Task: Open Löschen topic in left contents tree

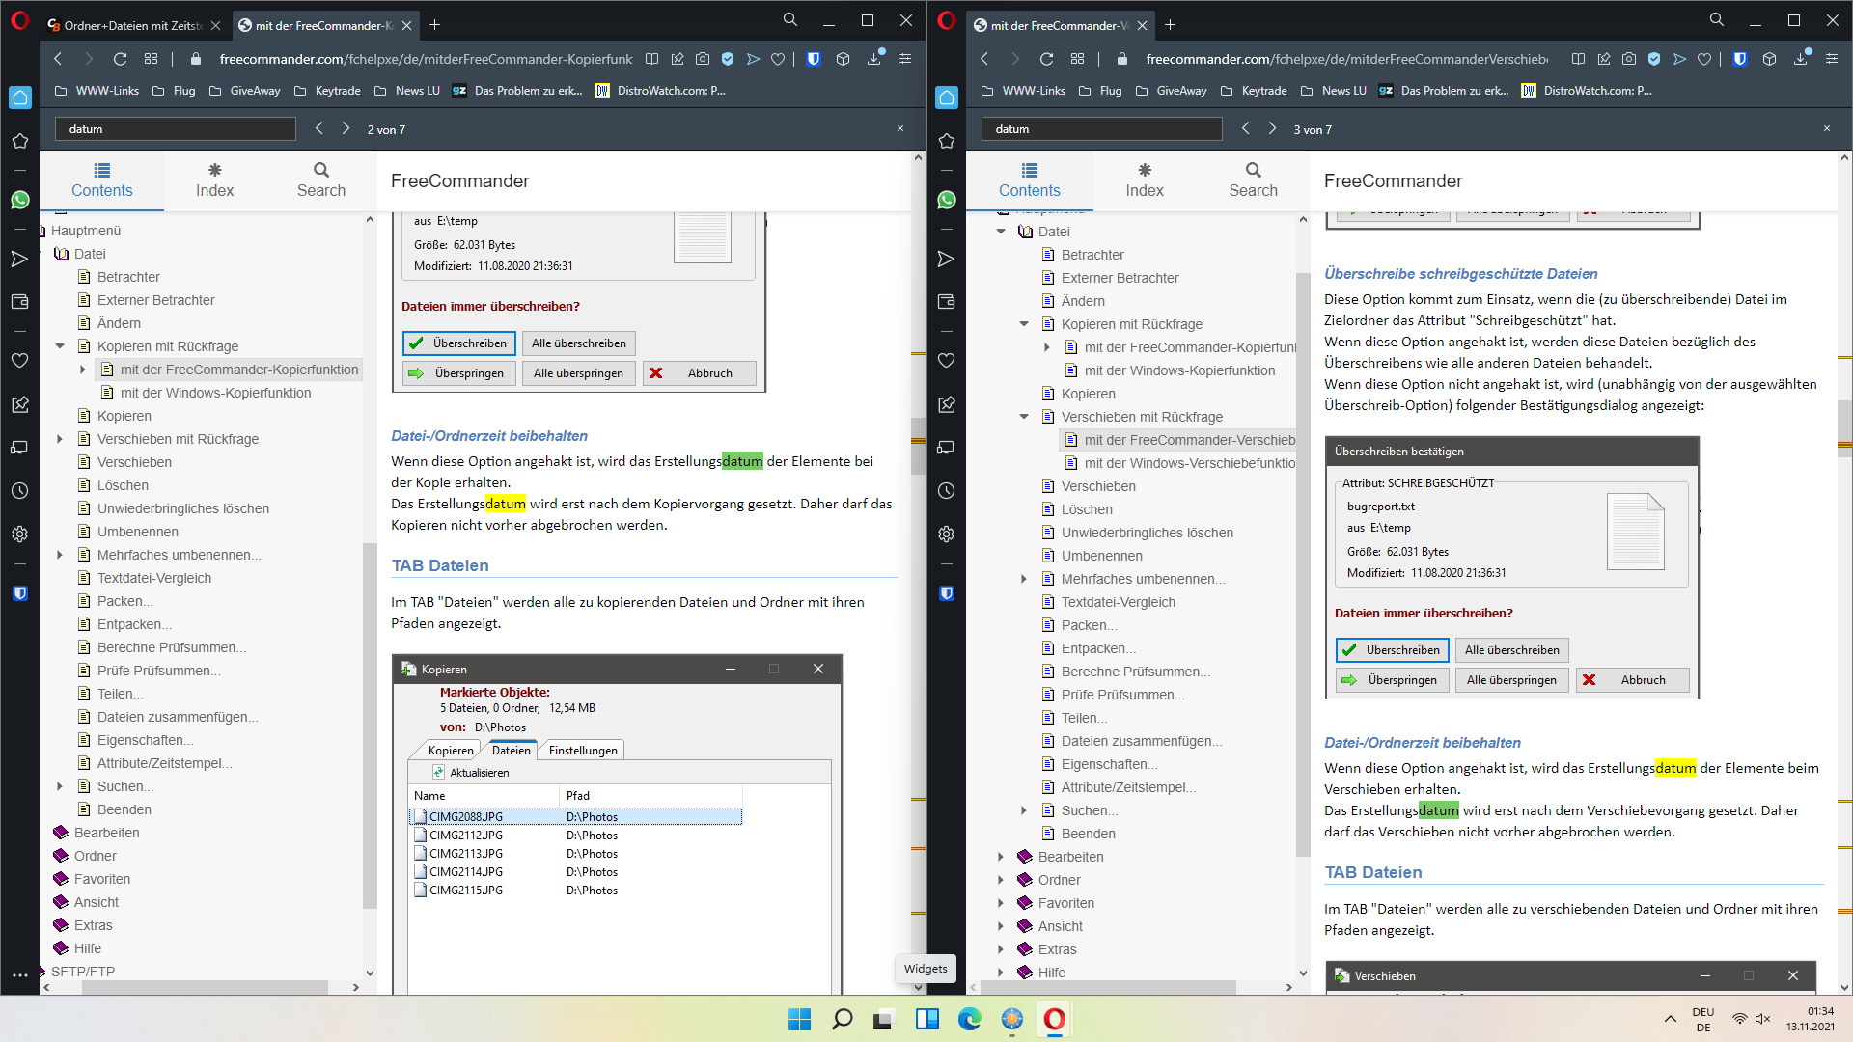Action: (123, 485)
